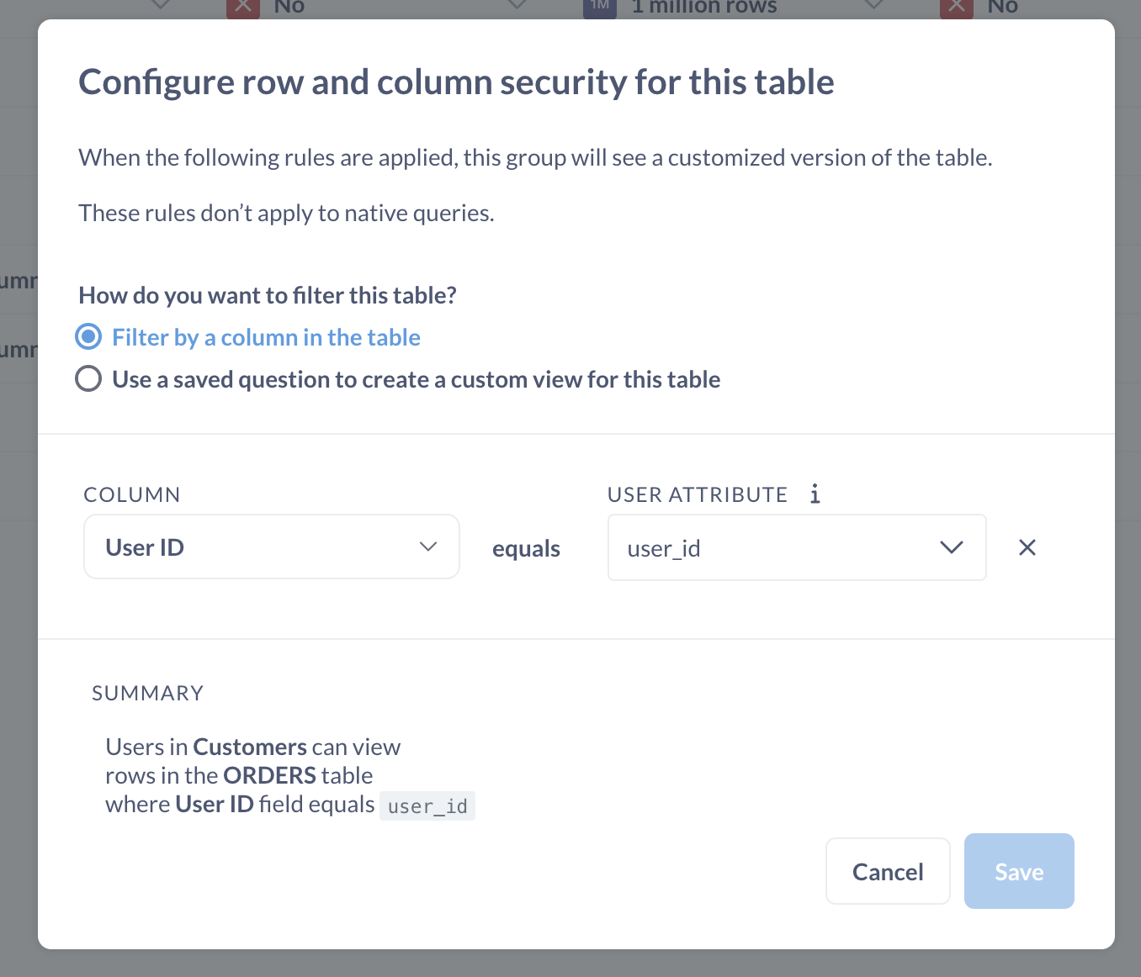
Task: Click the chevron arrow in the User Attribute selector
Action: pyautogui.click(x=951, y=548)
